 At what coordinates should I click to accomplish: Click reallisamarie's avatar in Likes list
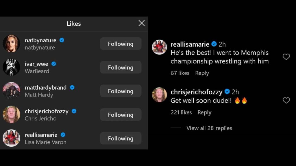[x=11, y=138]
